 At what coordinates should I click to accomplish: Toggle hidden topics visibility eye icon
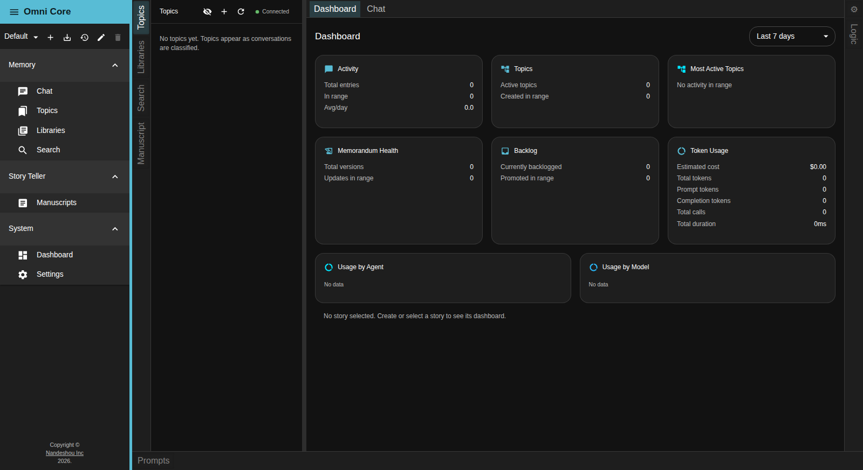tap(207, 11)
